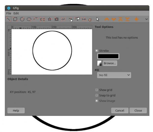Image resolution: width=153 pixels, height=132 pixels.
Task: Click the 'XY position: 45, 97' text
Action: [x=23, y=92]
